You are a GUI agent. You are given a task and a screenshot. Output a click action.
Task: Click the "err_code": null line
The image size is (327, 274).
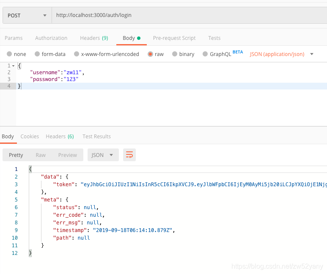pyautogui.click(x=79, y=215)
